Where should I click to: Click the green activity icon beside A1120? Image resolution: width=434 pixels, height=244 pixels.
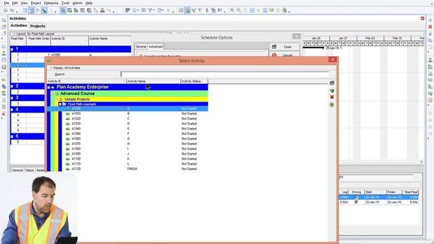(68, 169)
